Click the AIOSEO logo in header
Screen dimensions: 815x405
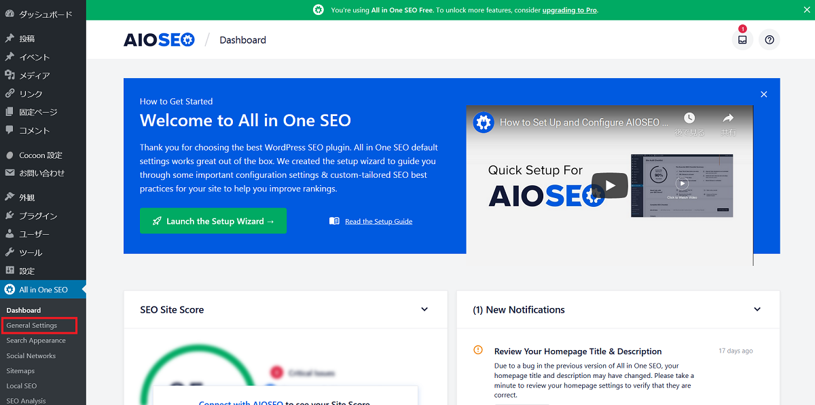coord(159,40)
